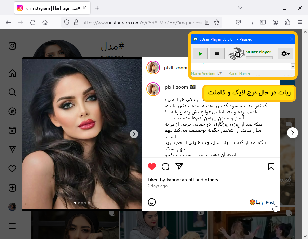The image size is (308, 239).
Task: Click the tracking protection shield icon
Action: point(67,23)
